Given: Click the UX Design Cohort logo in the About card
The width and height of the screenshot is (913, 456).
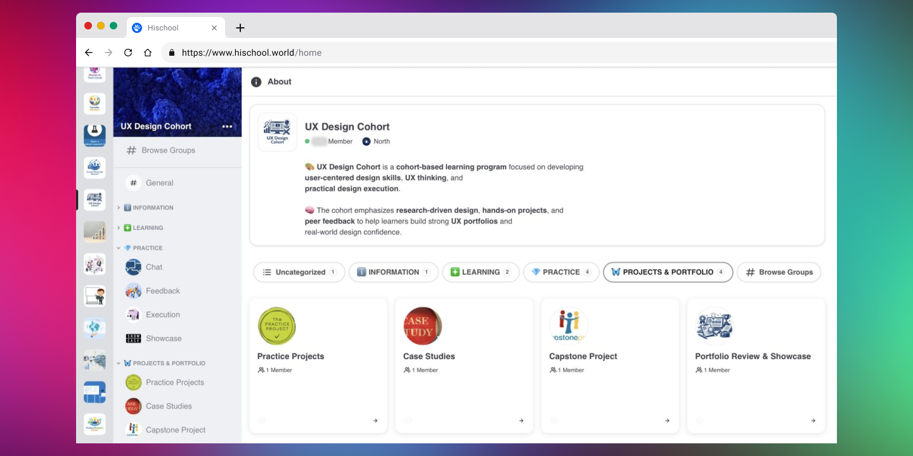Looking at the screenshot, I should coord(278,132).
